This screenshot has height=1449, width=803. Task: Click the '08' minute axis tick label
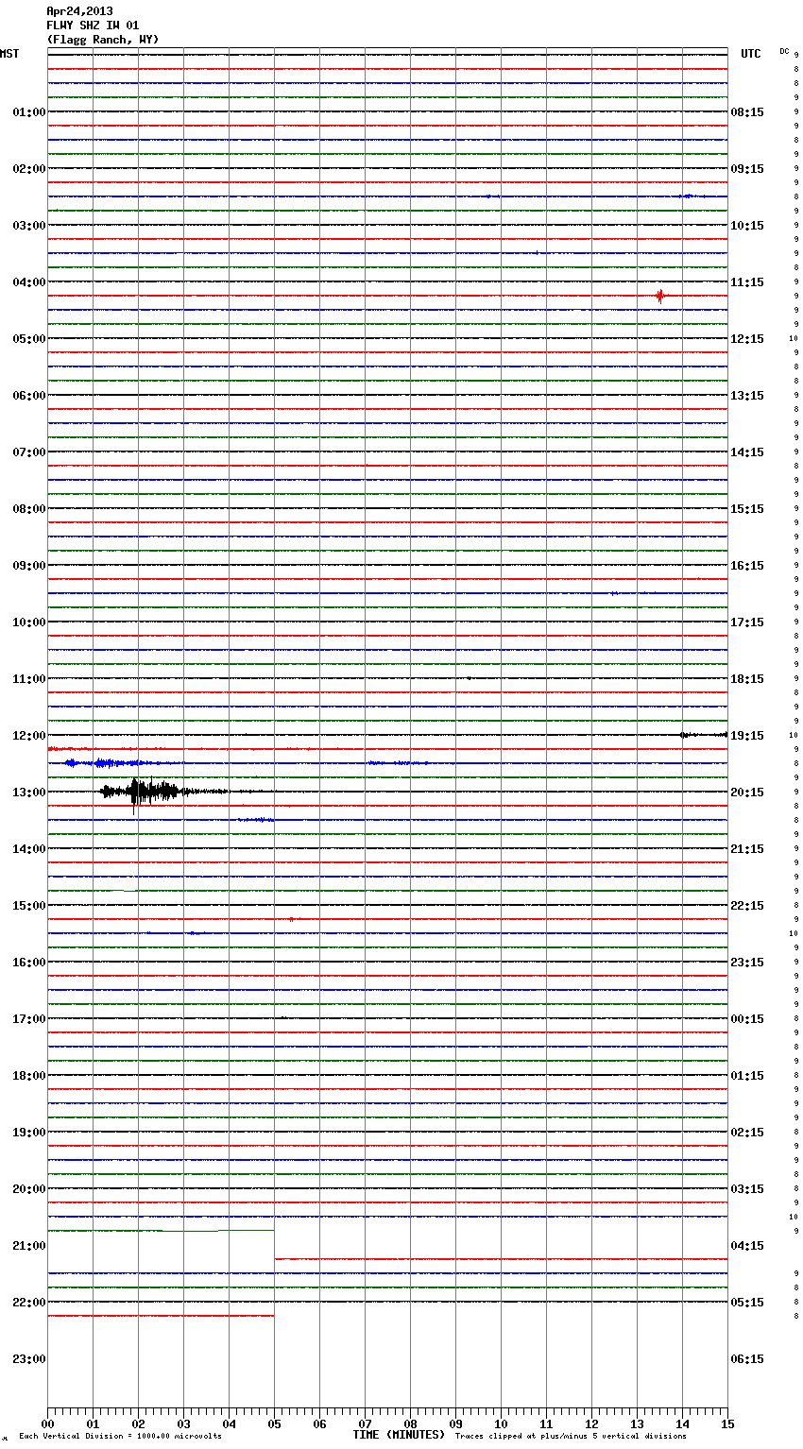[x=410, y=1424]
